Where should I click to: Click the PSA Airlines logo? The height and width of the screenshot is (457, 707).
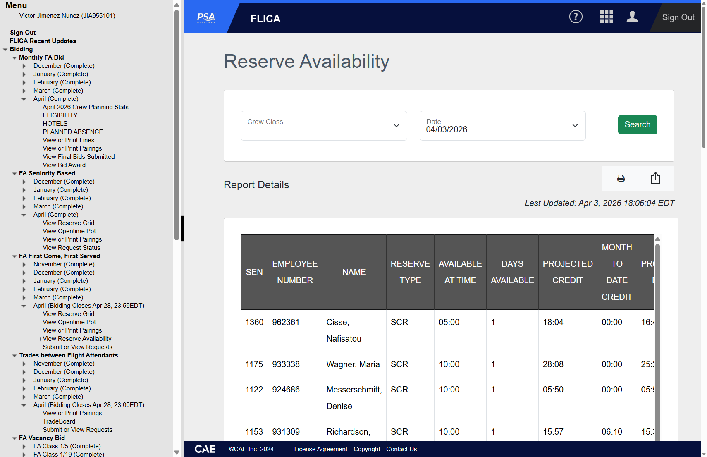206,18
